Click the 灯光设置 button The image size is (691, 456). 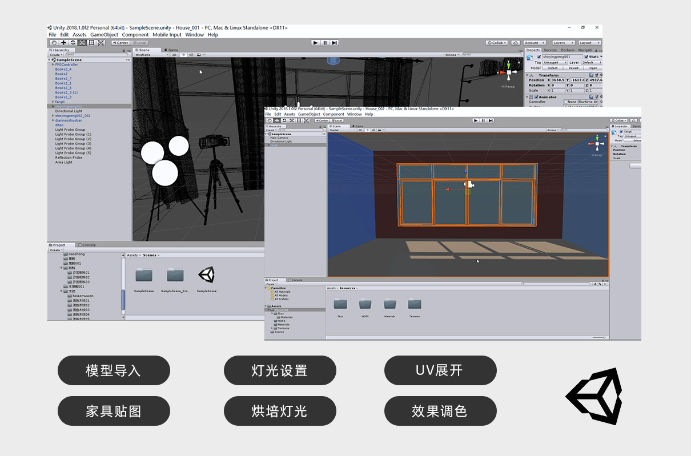pyautogui.click(x=280, y=370)
